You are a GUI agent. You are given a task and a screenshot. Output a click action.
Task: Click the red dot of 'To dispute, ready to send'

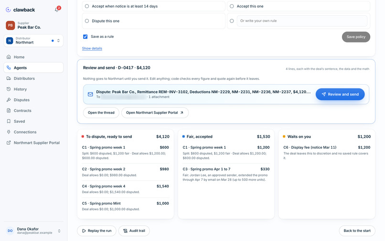(x=83, y=136)
